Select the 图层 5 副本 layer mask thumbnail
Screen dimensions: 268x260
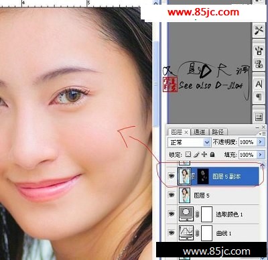(203, 176)
